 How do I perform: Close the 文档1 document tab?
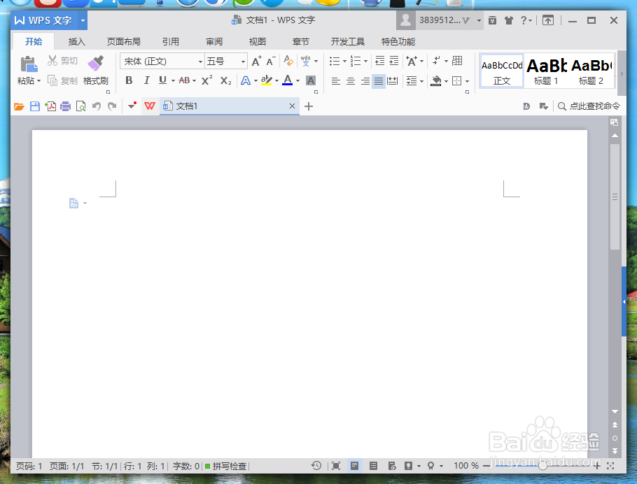tap(292, 106)
